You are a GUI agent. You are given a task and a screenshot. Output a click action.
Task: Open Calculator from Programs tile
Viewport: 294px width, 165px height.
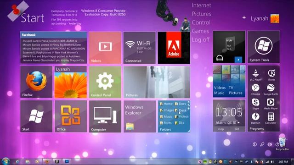[x=271, y=118]
